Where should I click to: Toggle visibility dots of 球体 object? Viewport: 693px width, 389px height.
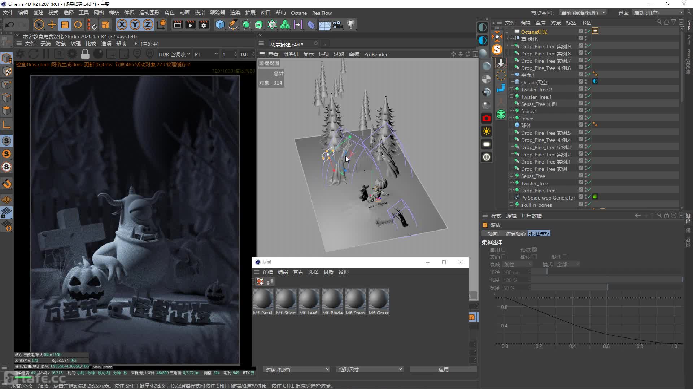[585, 125]
